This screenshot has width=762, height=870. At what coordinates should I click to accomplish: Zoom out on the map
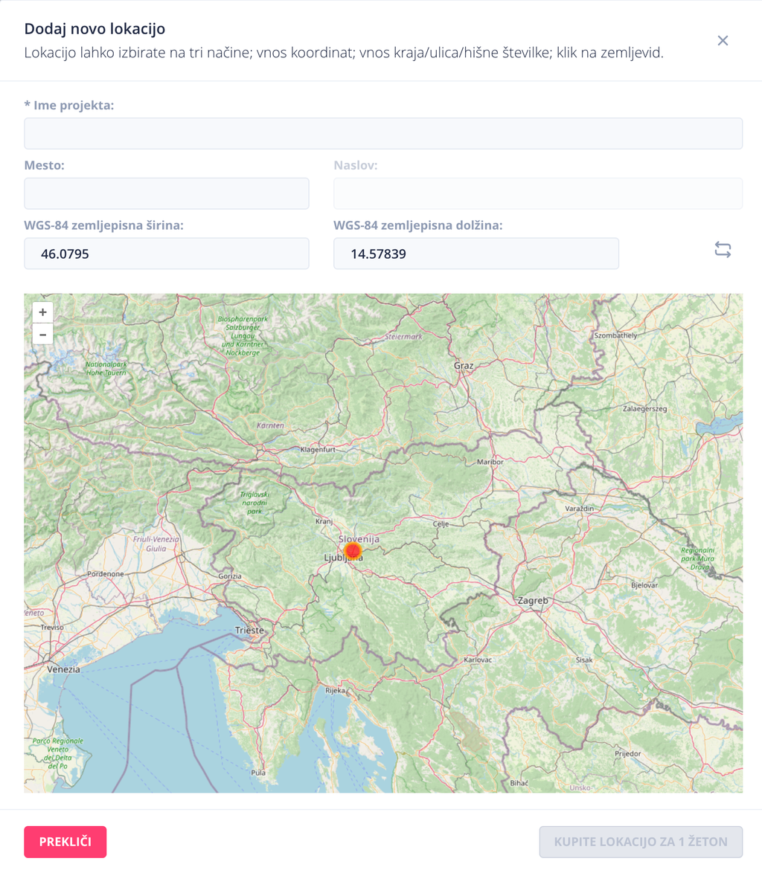(42, 335)
